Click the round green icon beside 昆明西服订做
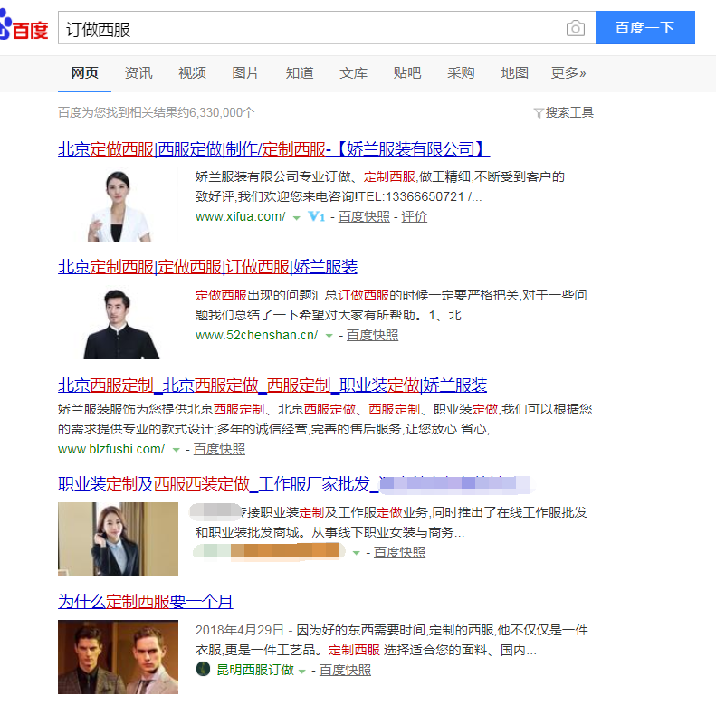This screenshot has height=705, width=716. (x=203, y=670)
